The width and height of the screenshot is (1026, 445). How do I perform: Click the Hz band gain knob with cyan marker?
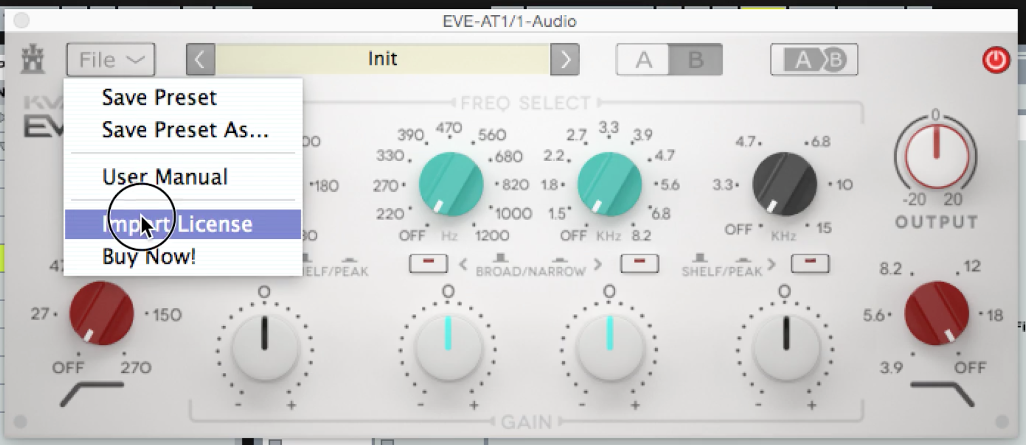click(x=448, y=347)
